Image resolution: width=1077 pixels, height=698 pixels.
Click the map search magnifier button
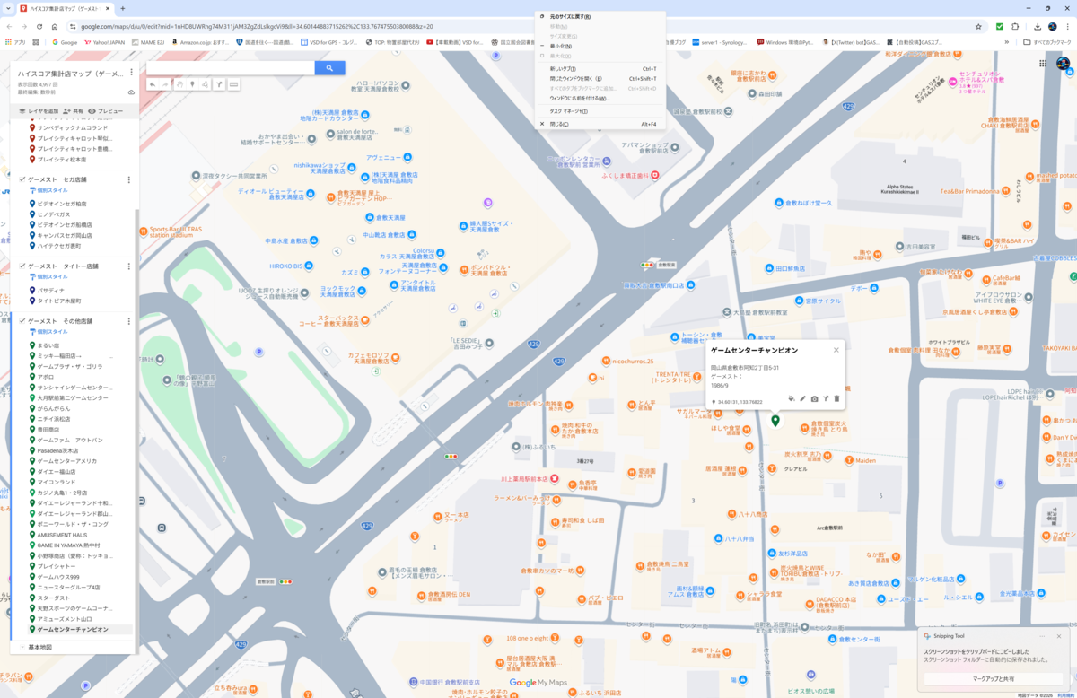[329, 68]
